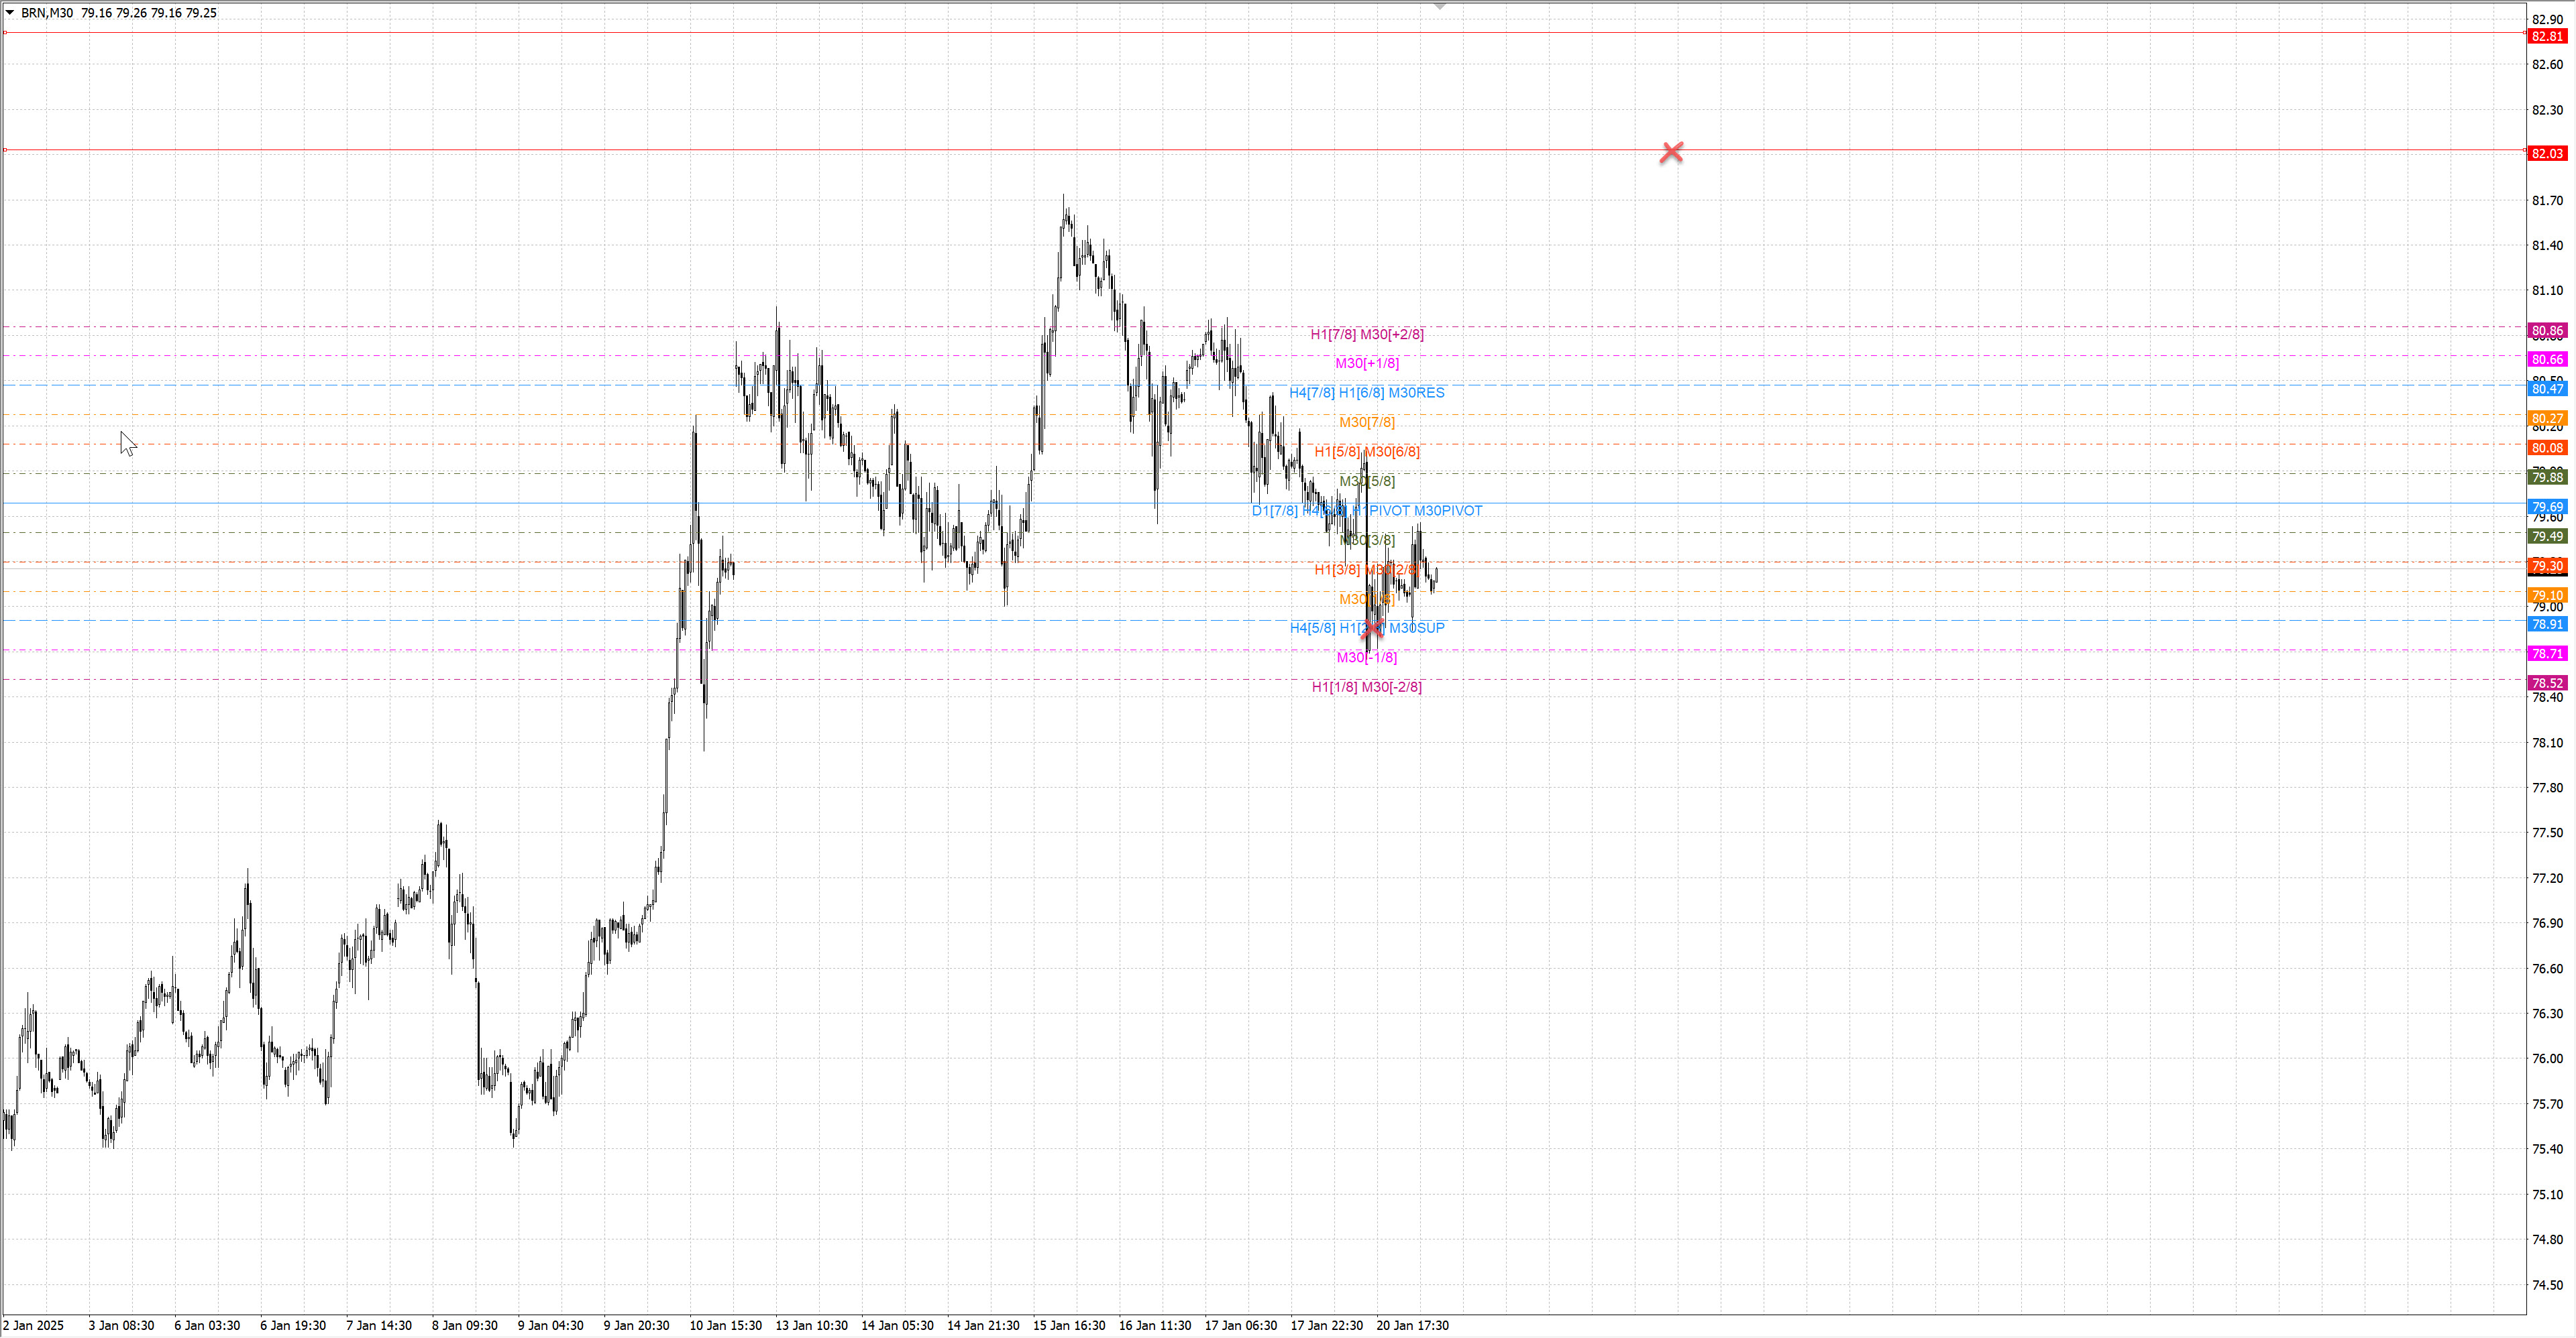This screenshot has width=2576, height=1338.
Task: Click the 15 Jan 16:30 time axis label
Action: pyautogui.click(x=1068, y=1325)
